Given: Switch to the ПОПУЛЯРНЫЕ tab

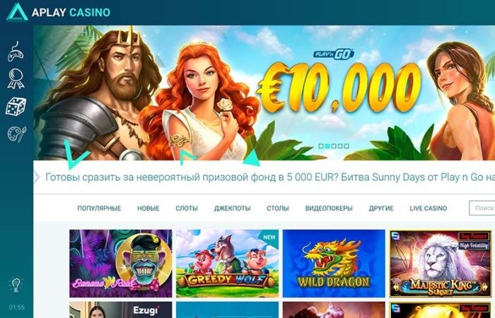Looking at the screenshot, I should click(x=99, y=208).
